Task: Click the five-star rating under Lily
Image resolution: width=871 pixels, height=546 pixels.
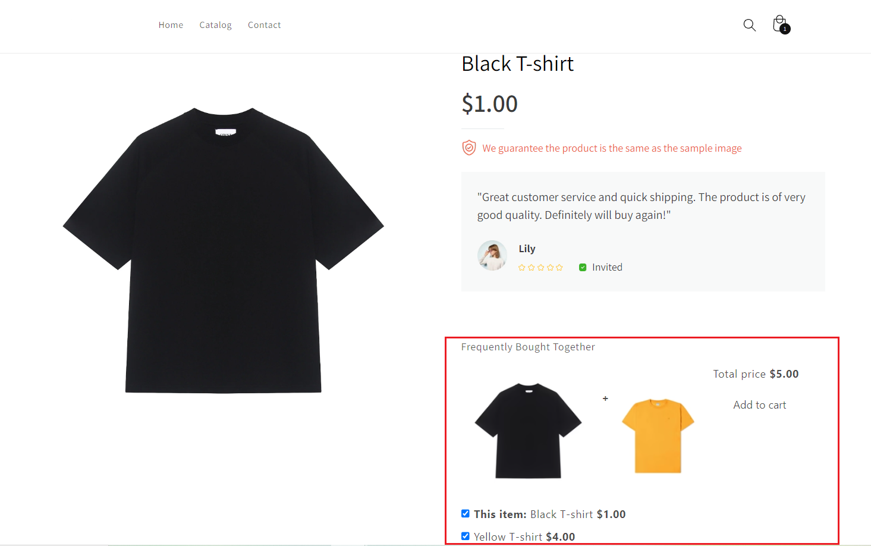Action: (540, 268)
